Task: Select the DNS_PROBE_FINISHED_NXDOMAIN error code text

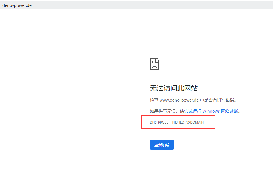Action: [x=177, y=122]
